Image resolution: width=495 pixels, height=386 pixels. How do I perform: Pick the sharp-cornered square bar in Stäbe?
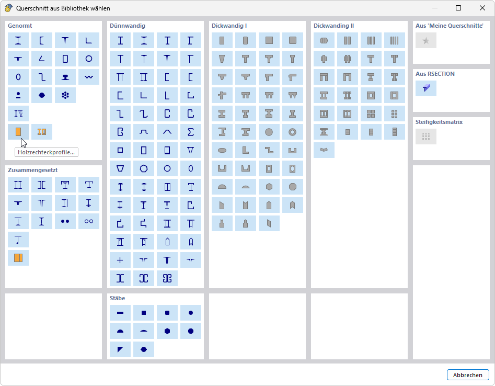(144, 313)
